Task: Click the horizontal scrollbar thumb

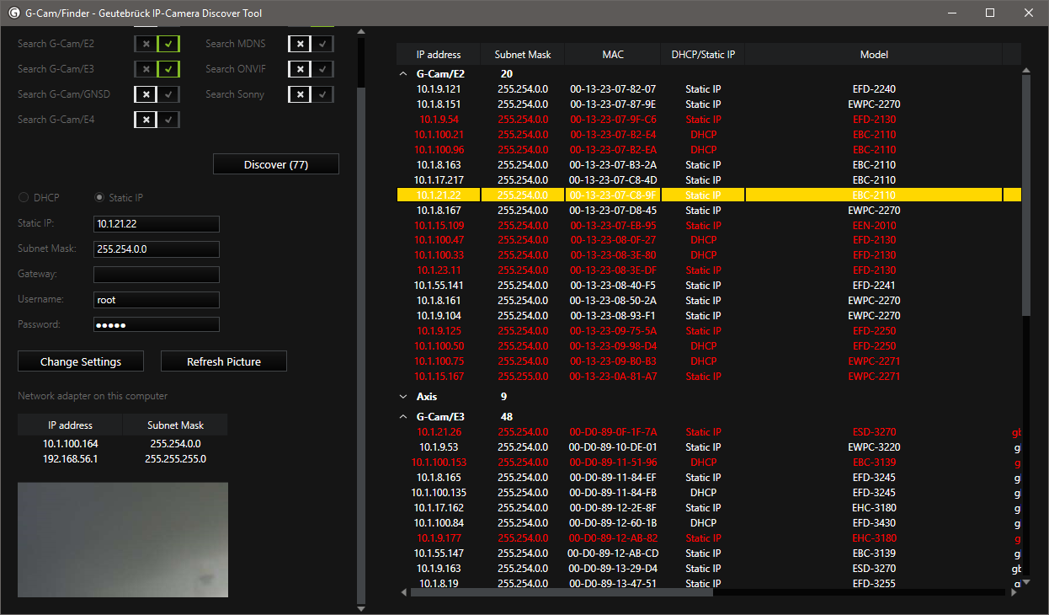Action: 562,592
